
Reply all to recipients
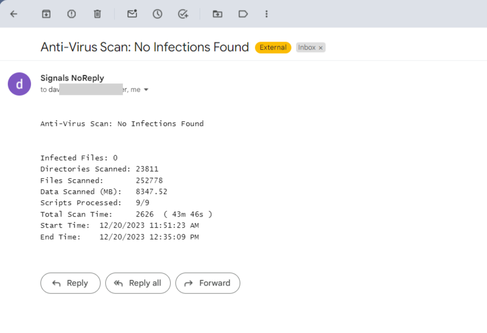(138, 283)
